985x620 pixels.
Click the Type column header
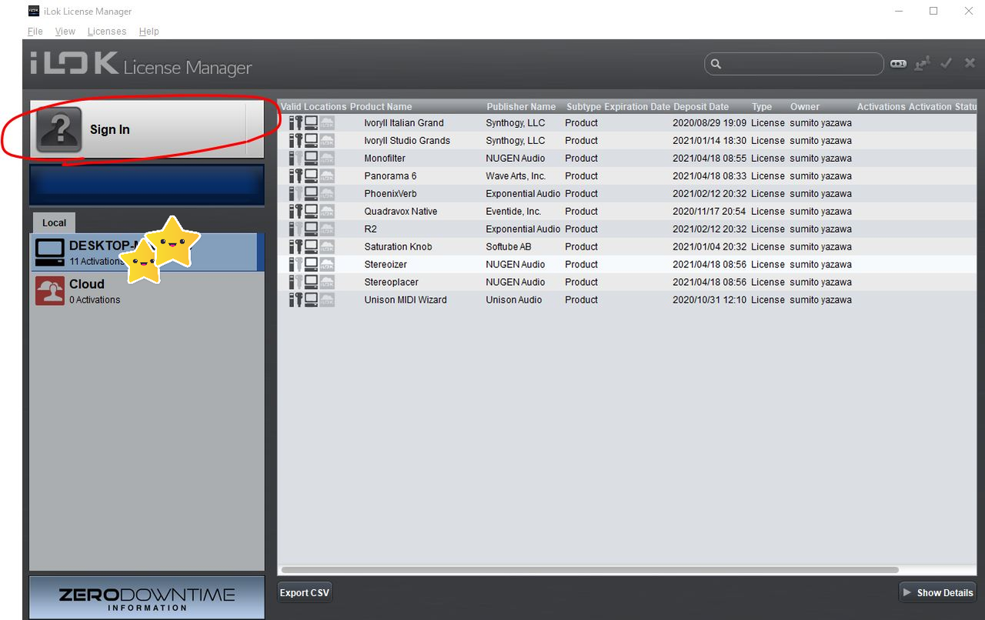tap(762, 106)
